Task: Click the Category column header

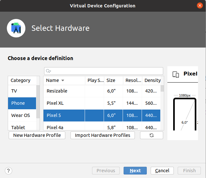Action: 22,80
